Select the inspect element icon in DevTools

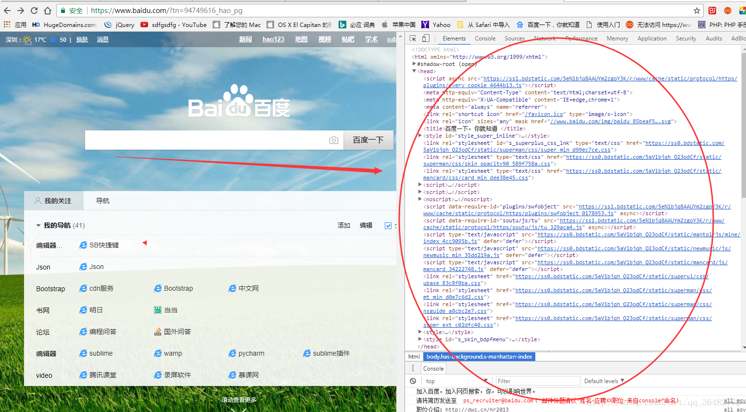pos(413,38)
